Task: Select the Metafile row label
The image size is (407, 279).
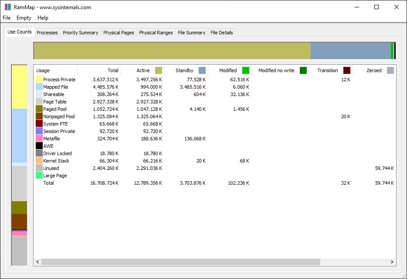Action: click(x=51, y=139)
